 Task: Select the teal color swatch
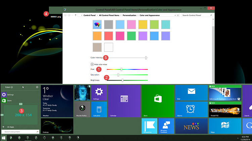click(x=166, y=24)
